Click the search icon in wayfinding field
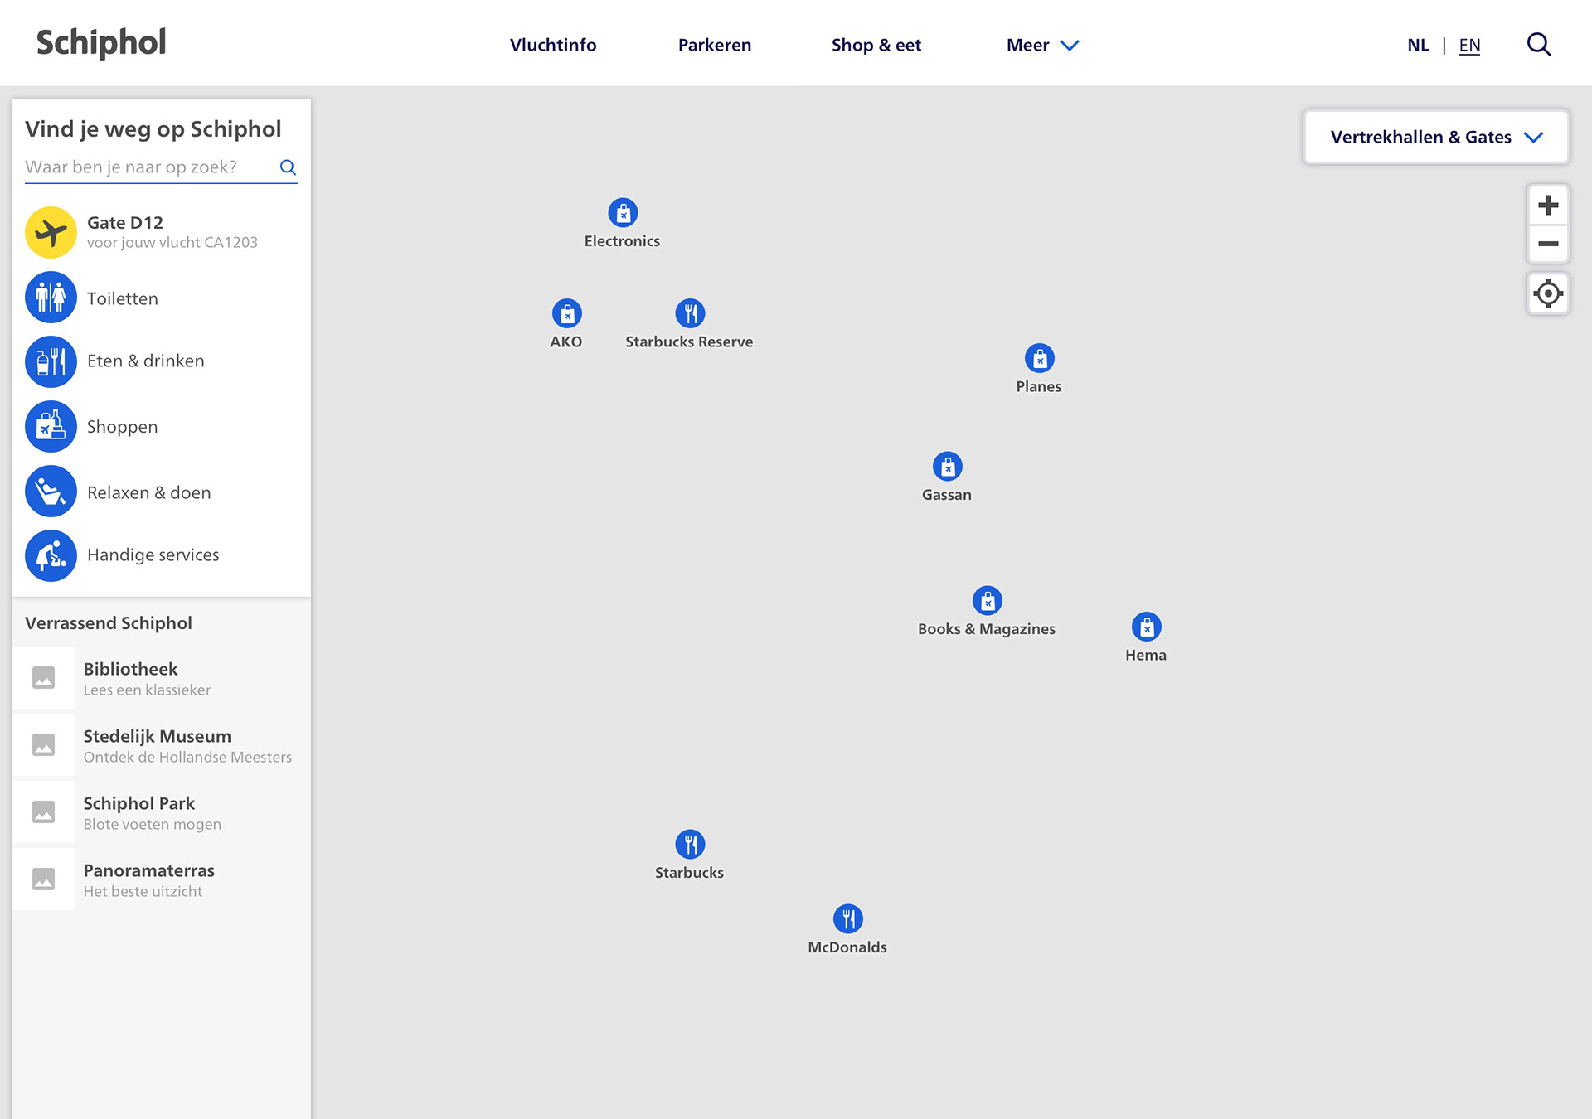 click(x=288, y=167)
